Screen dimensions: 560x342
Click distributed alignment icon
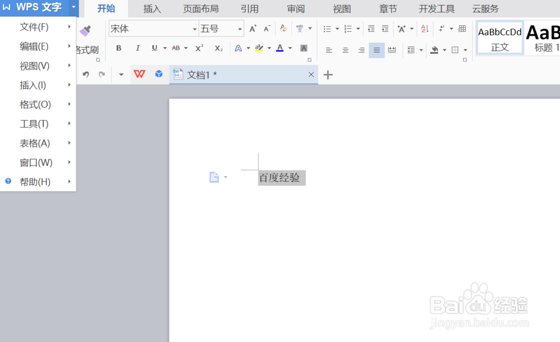[392, 50]
